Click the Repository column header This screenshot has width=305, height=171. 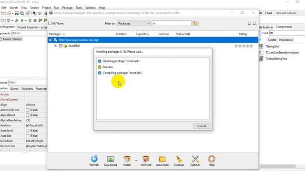tap(142, 34)
